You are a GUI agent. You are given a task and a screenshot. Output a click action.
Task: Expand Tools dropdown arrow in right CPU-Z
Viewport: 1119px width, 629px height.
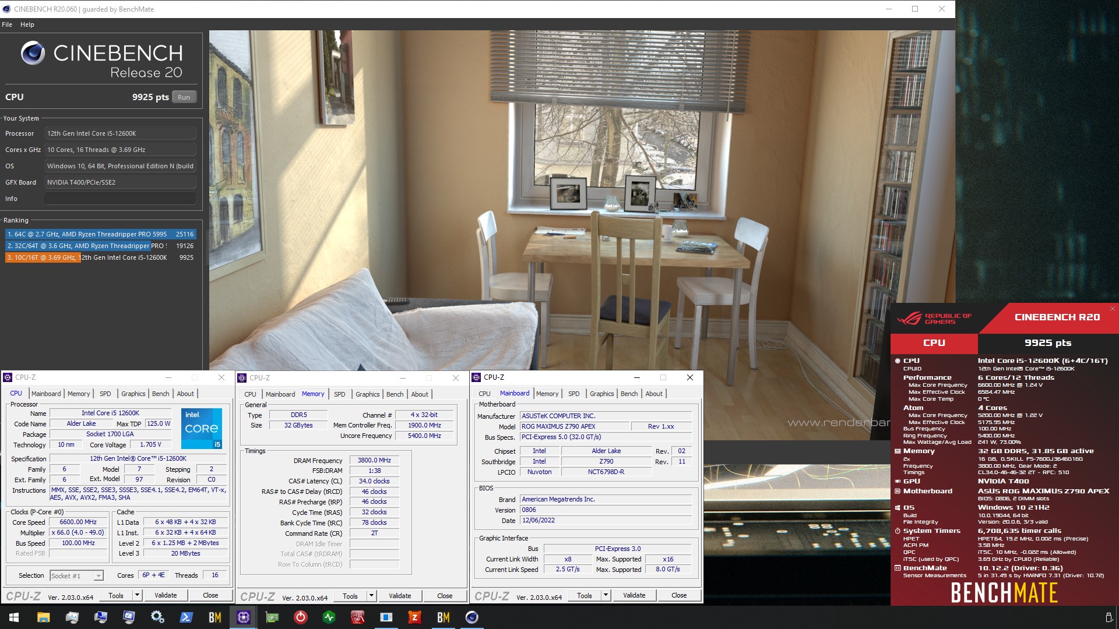pos(606,595)
